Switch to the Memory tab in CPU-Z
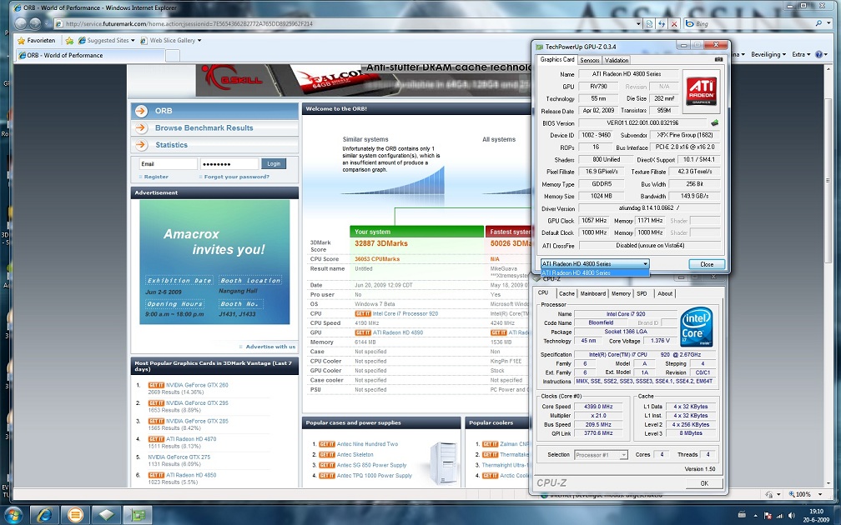The height and width of the screenshot is (525, 841). click(621, 293)
